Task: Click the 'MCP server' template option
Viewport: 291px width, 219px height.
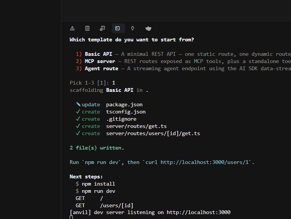Action: click(x=100, y=61)
